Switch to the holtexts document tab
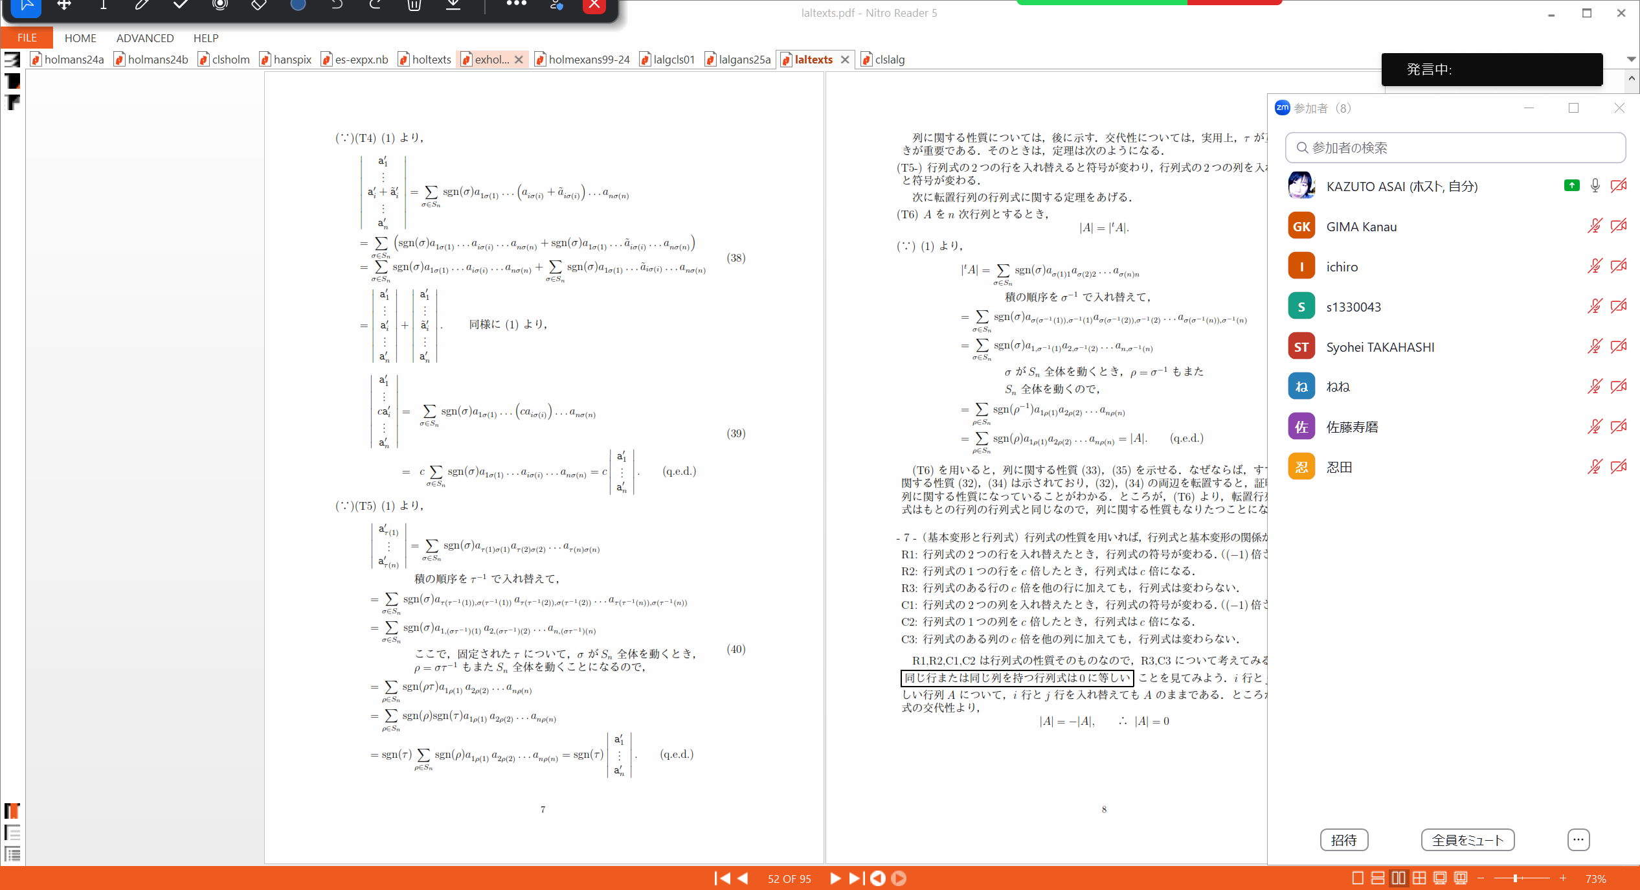The width and height of the screenshot is (1640, 890). coord(425,60)
